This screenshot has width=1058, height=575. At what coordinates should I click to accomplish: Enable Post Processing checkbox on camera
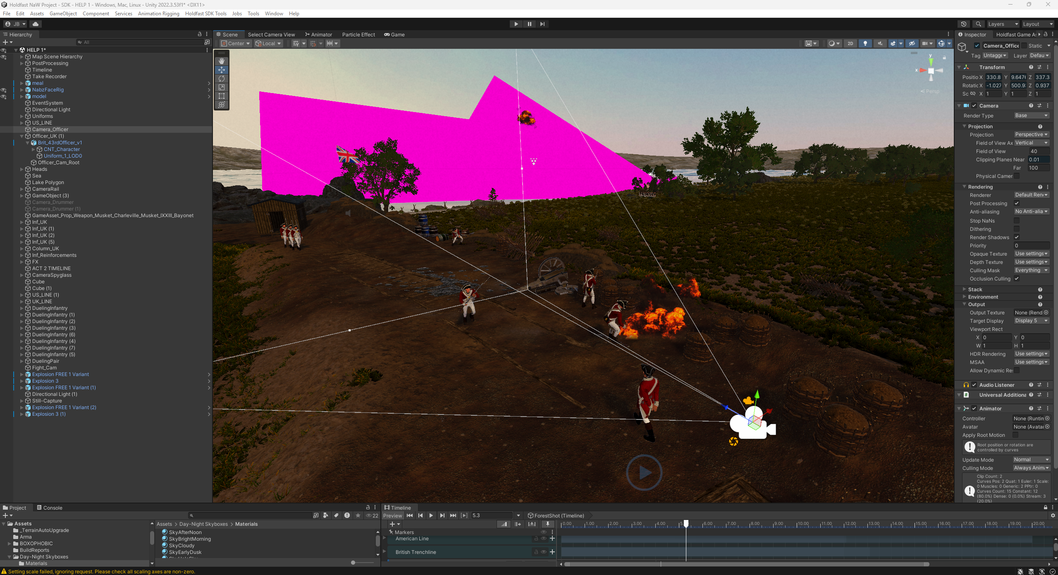(x=1016, y=203)
